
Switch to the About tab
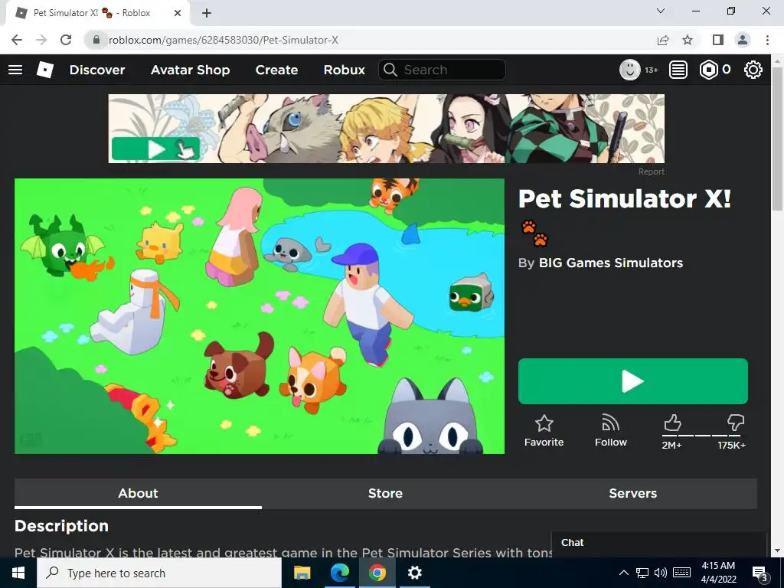(x=138, y=494)
